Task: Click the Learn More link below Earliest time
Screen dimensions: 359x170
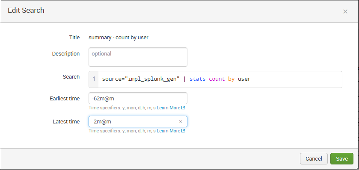Action: click(x=169, y=108)
